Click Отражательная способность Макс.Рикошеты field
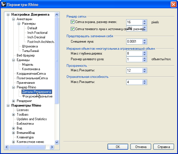This screenshot has width=178, height=154. point(134,82)
